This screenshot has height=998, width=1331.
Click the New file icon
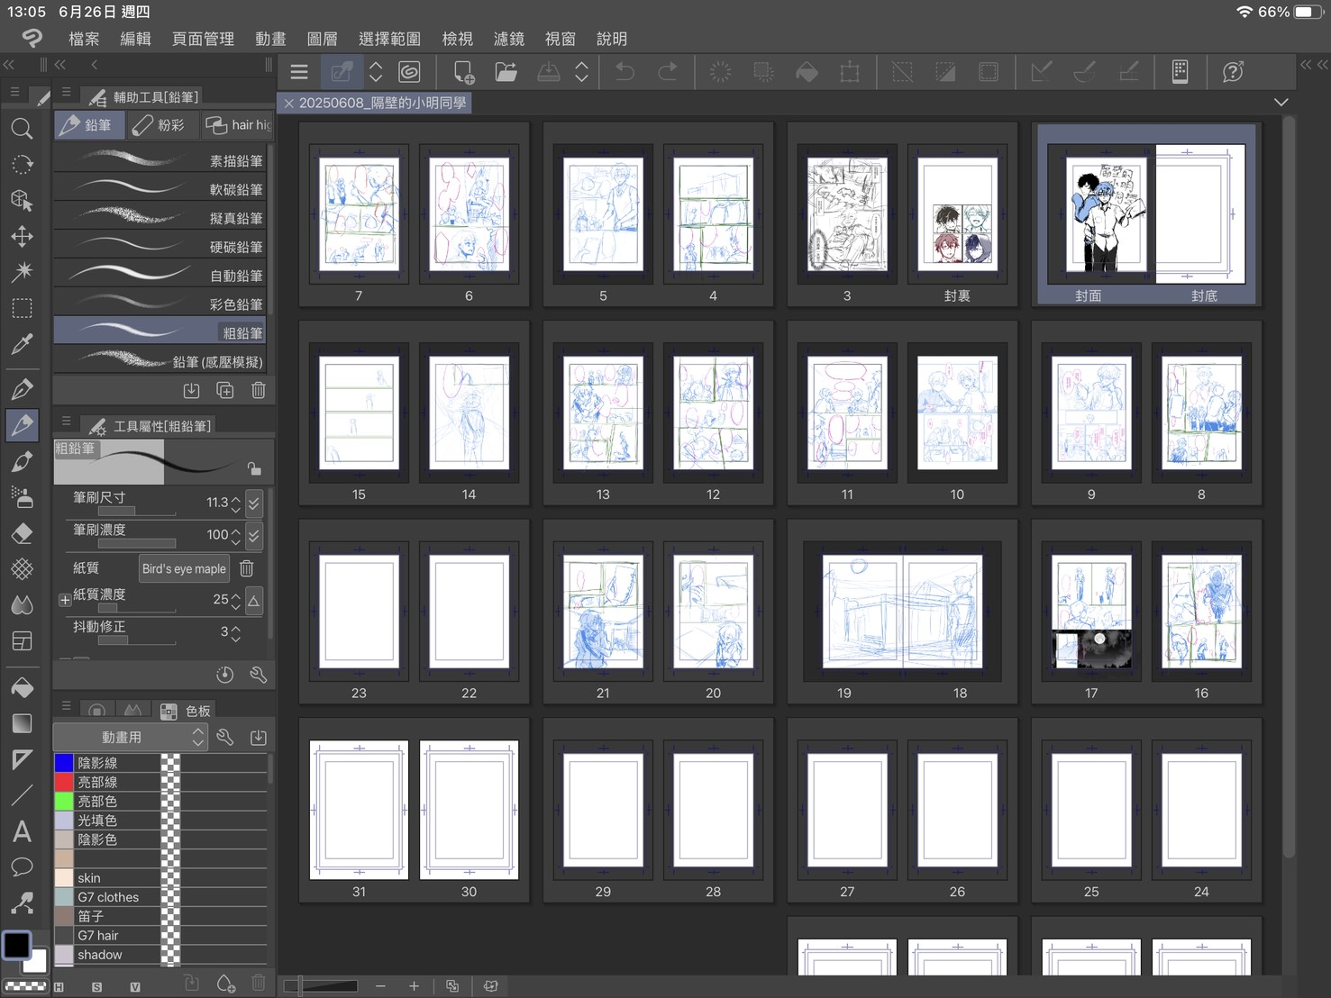coord(463,72)
